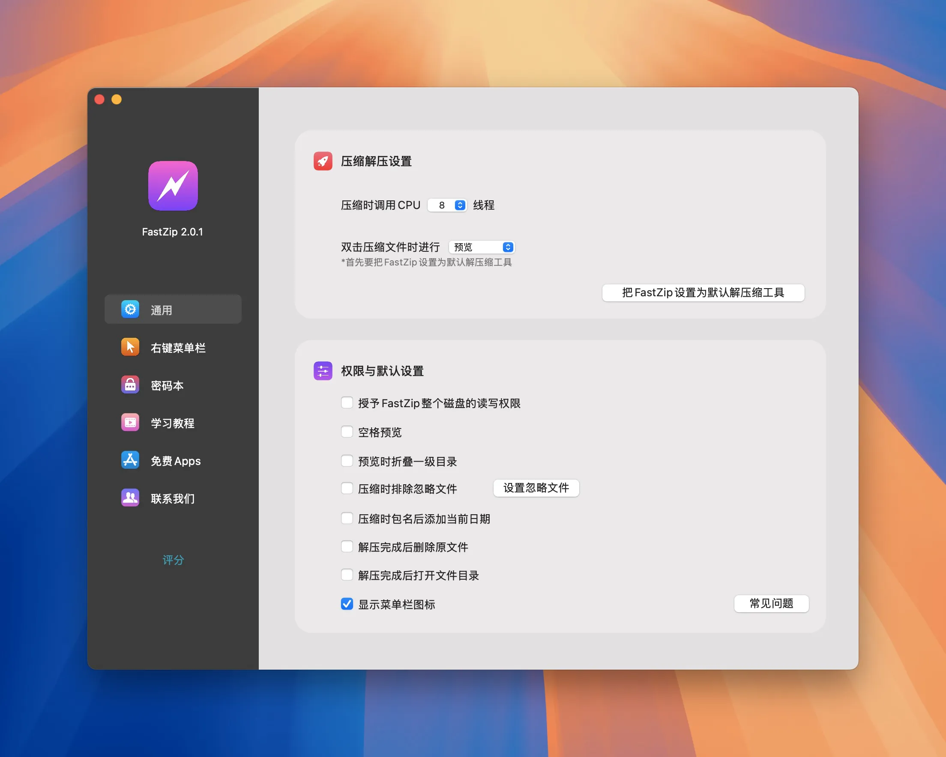This screenshot has width=946, height=757.
Task: Click the 免费 Apps App Store icon
Action: (130, 460)
